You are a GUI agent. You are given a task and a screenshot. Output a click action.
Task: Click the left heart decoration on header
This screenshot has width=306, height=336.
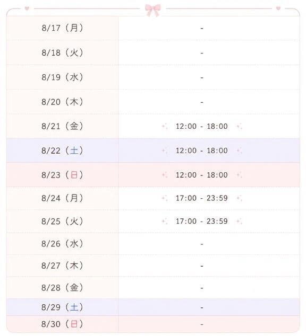(27, 8)
